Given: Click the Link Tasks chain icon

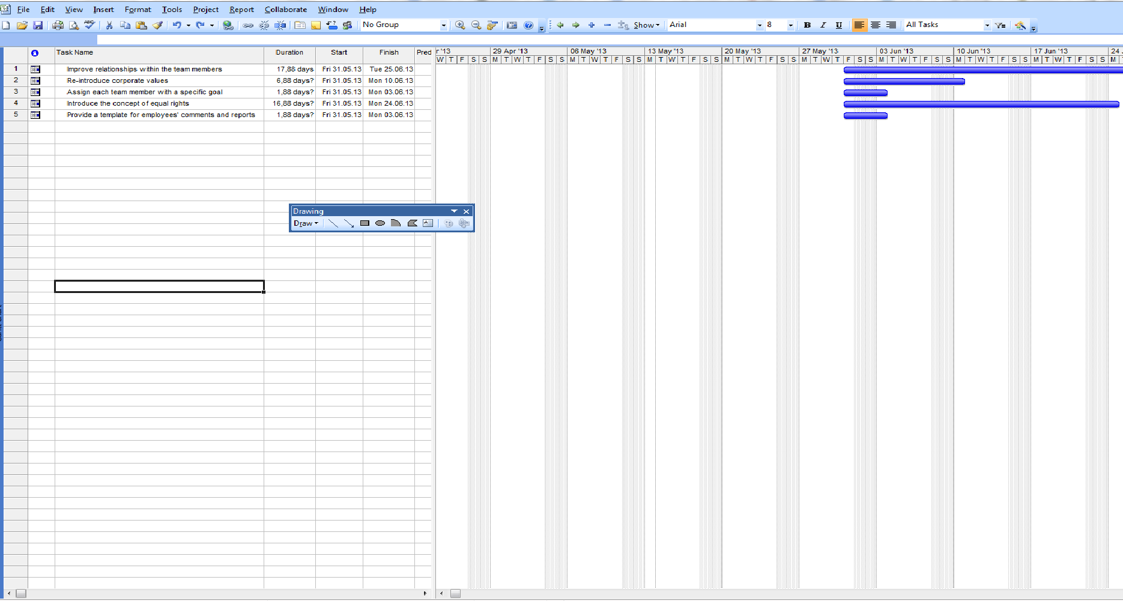Looking at the screenshot, I should 248,25.
